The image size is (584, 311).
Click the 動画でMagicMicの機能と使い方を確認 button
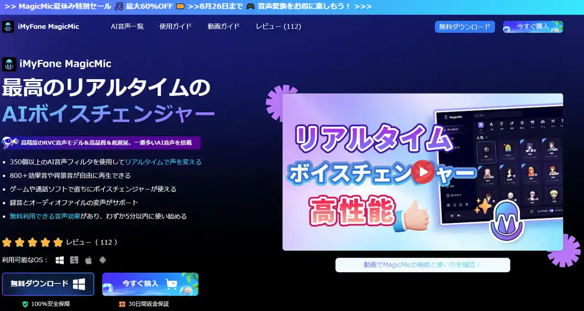click(x=422, y=265)
